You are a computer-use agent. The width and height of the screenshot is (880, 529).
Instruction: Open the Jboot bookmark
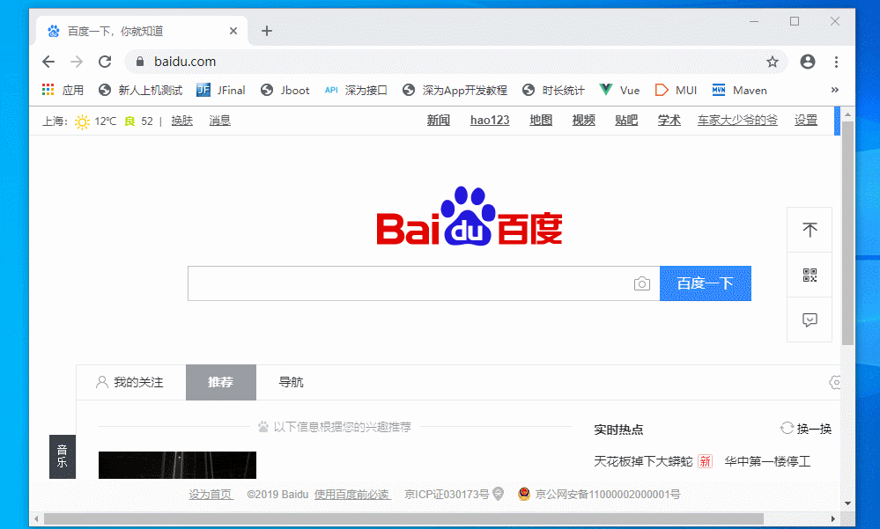click(x=285, y=90)
